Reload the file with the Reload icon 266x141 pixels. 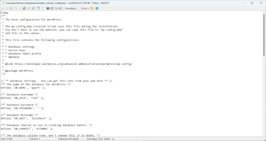point(11,8)
